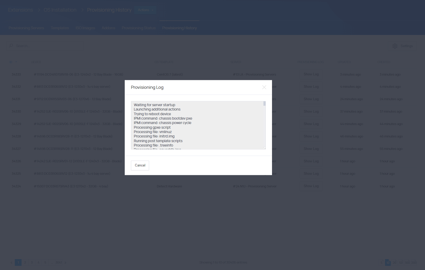425x270 pixels.
Task: Show Log for entry 34327
Action: pyautogui.click(x=311, y=149)
